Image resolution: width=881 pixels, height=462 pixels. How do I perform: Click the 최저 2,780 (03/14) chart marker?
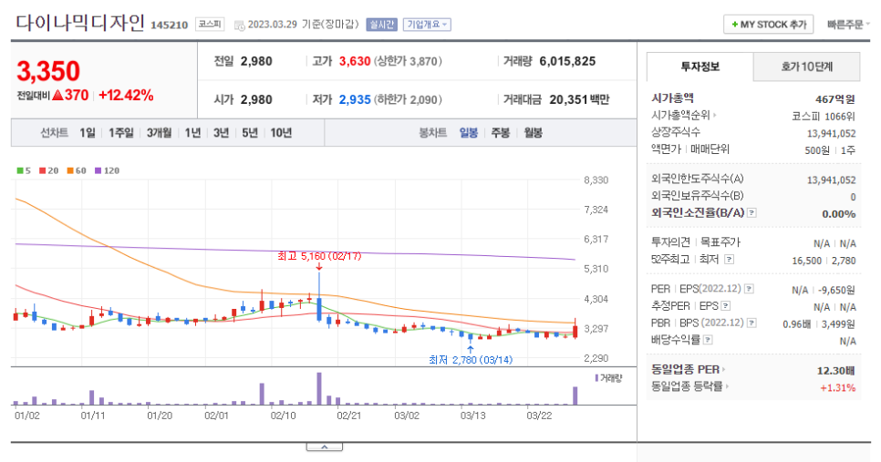[x=471, y=360]
